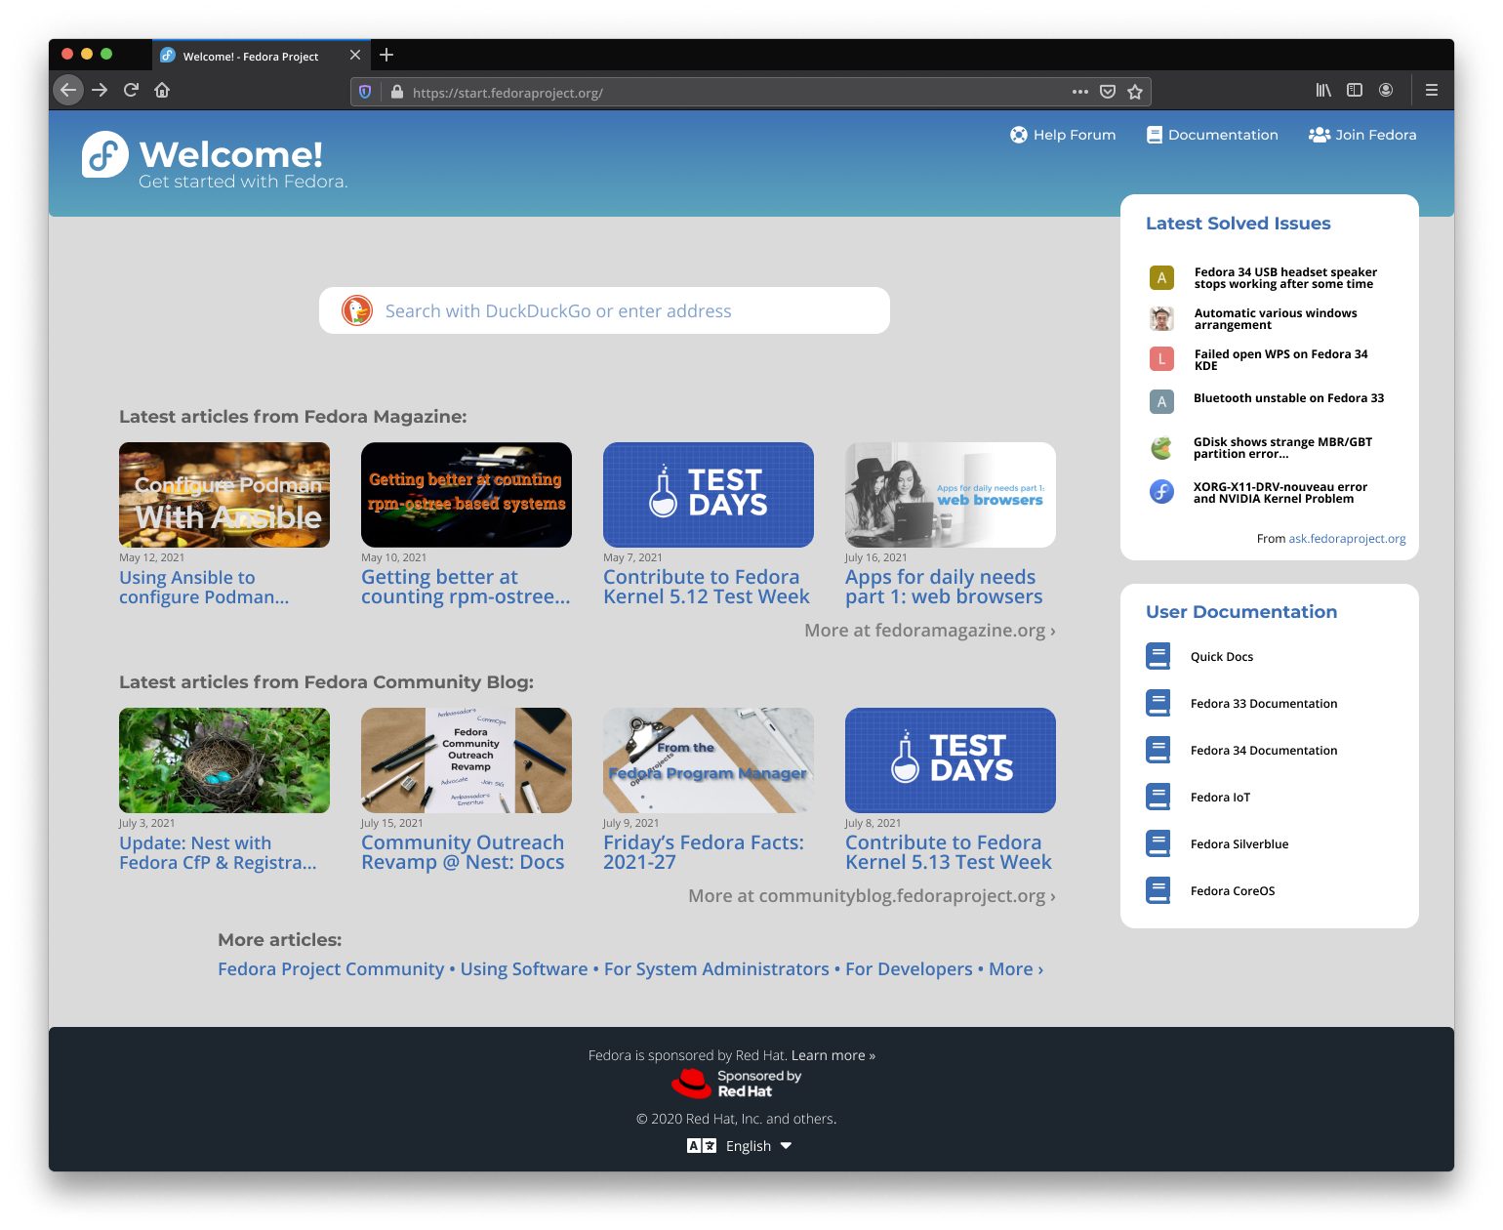Image resolution: width=1503 pixels, height=1230 pixels.
Task: Open Friday's Fedora Facts: 2021-27 article
Action: click(x=704, y=853)
